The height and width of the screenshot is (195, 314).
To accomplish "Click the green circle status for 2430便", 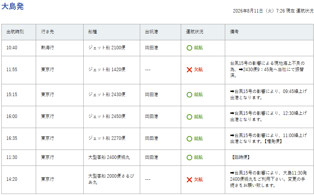I will pyautogui.click(x=189, y=95).
